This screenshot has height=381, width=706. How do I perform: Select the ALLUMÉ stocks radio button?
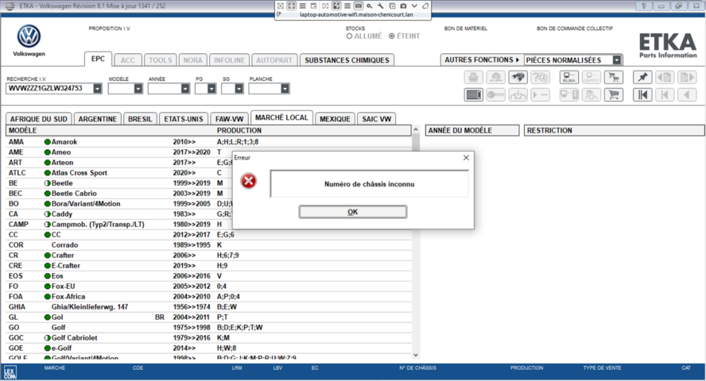pos(349,36)
